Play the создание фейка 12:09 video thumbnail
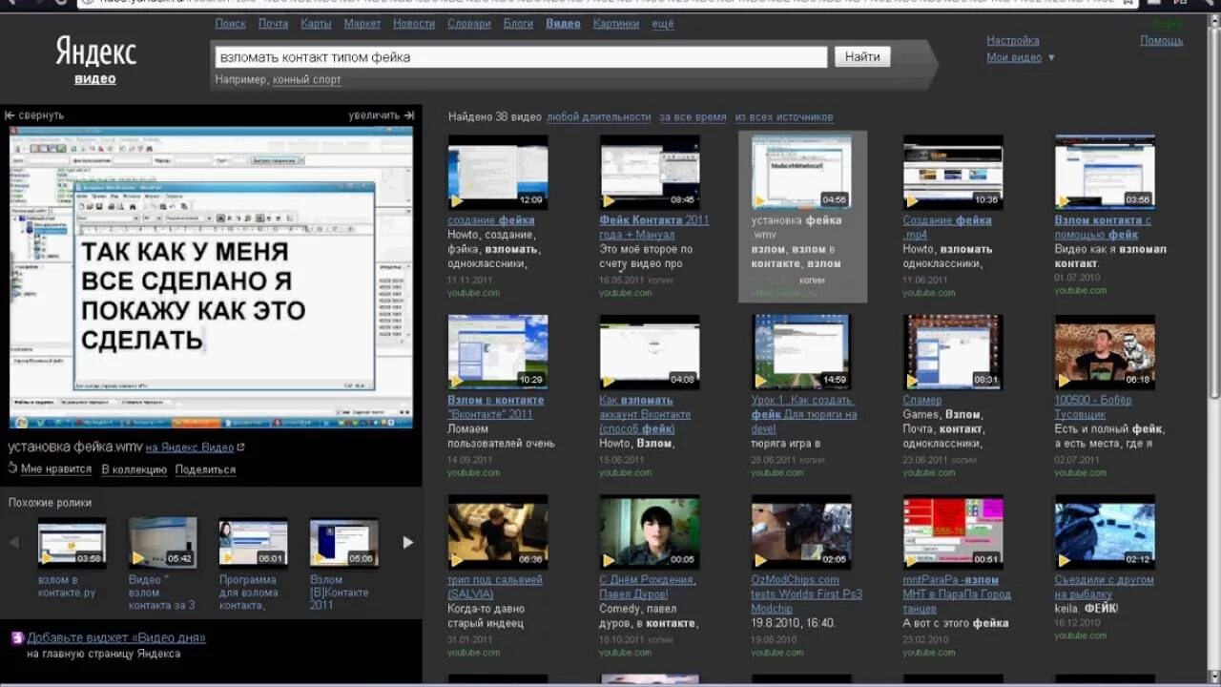Image resolution: width=1221 pixels, height=687 pixels. coord(498,173)
